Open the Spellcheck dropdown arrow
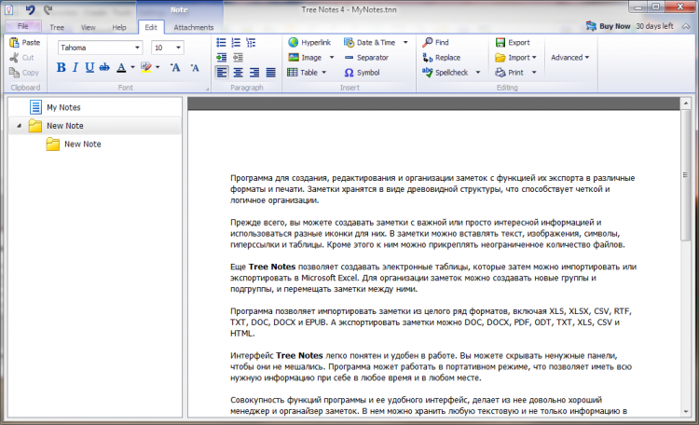This screenshot has height=425, width=699. (478, 73)
